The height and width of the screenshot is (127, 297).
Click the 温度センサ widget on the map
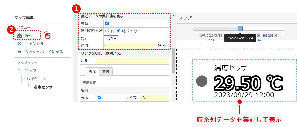245,81
